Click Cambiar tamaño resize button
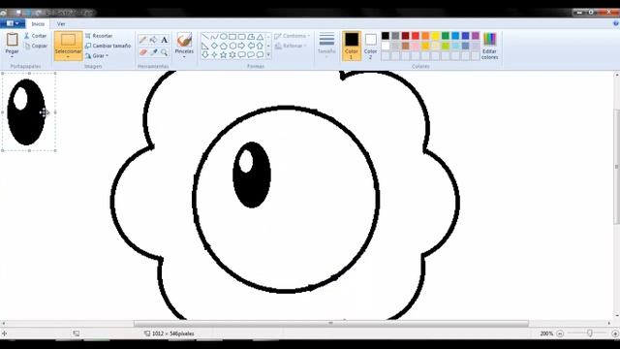This screenshot has width=620, height=349. 108,46
